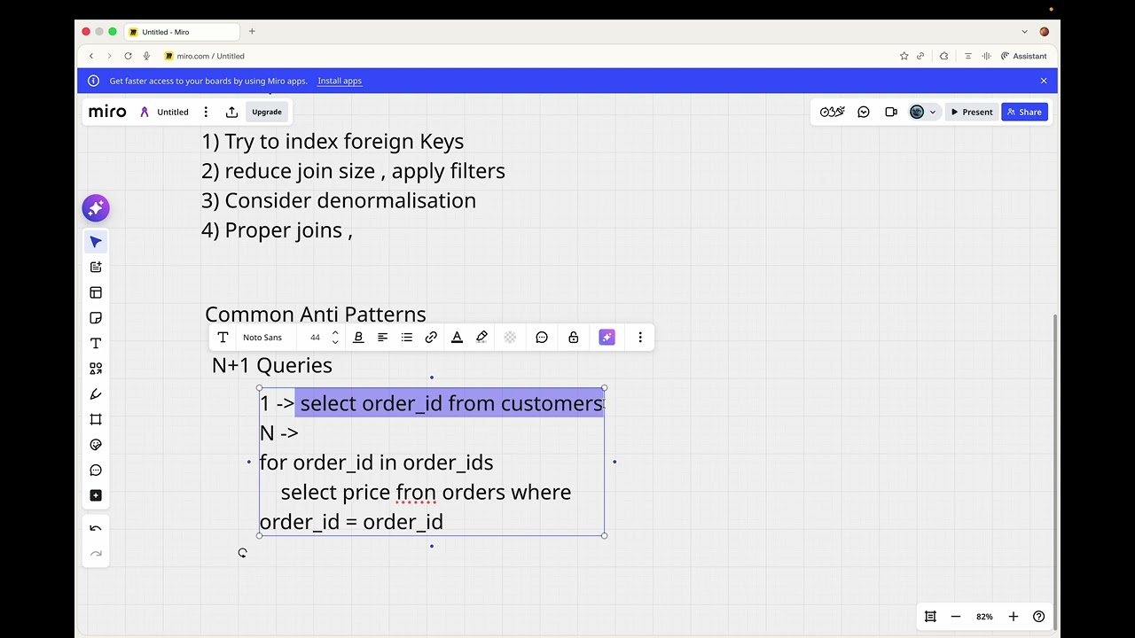Viewport: 1135px width, 638px height.
Task: Click the 'Common Anti Patterns' text
Action: [x=316, y=315]
